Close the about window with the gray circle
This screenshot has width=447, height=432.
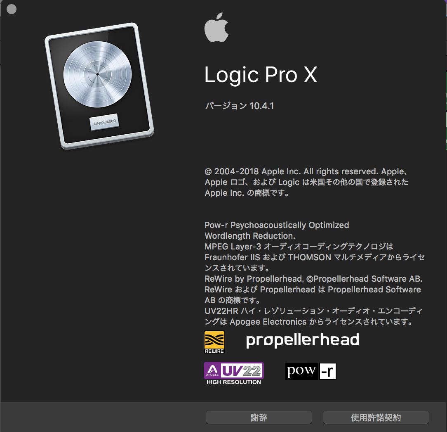pyautogui.click(x=12, y=9)
